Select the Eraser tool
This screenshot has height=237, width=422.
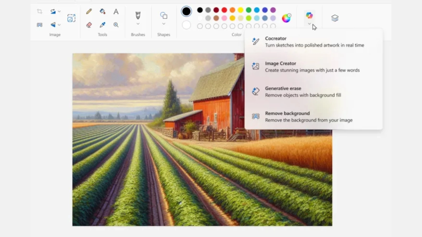[89, 25]
